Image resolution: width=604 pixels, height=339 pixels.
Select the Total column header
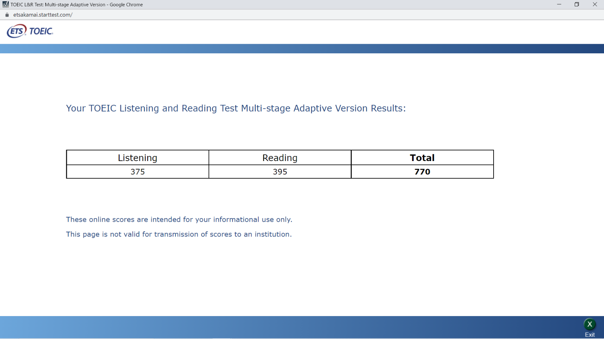(x=422, y=158)
